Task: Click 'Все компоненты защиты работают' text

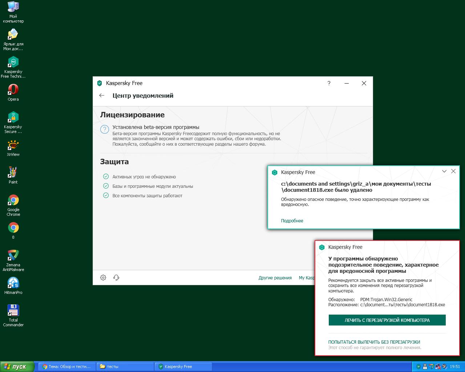Action: (x=147, y=196)
